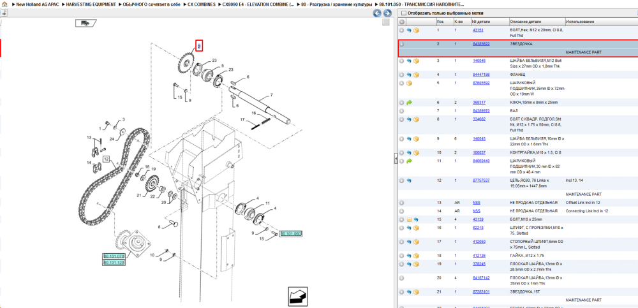The image size is (638, 308).
Task: Open the HARVESTING EQUIPMENT breadcrumb
Action: (x=91, y=4)
